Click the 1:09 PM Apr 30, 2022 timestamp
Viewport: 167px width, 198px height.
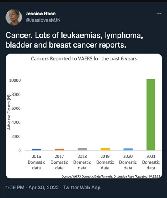pos(32,188)
